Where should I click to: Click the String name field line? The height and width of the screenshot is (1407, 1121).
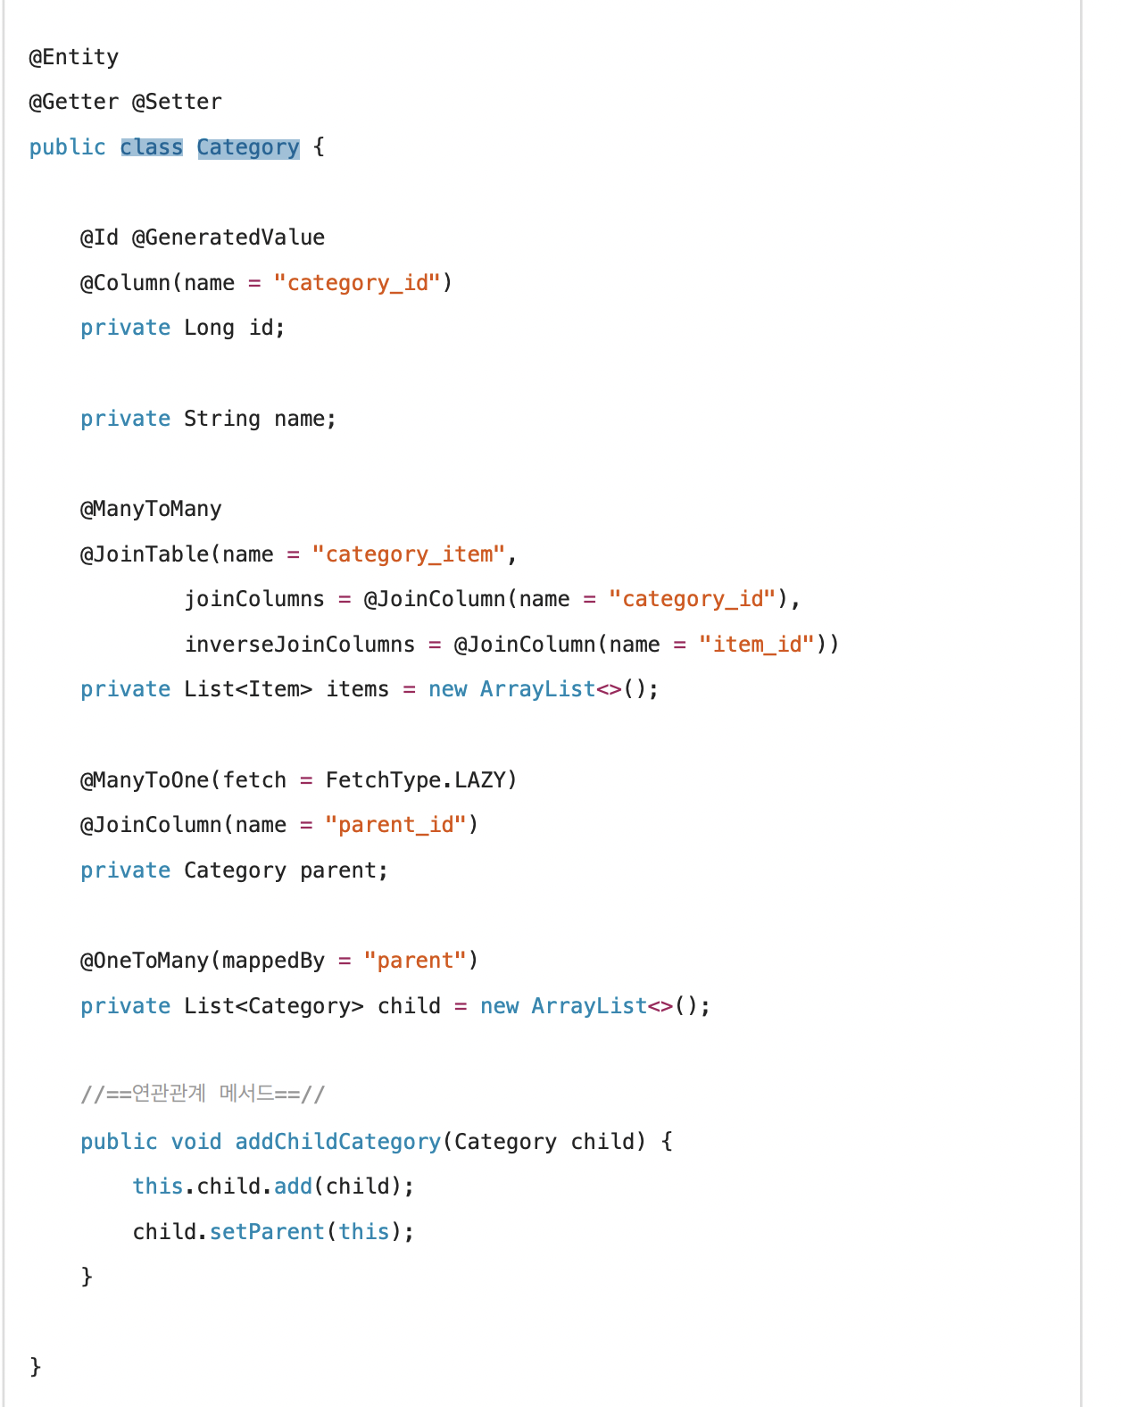click(x=208, y=419)
